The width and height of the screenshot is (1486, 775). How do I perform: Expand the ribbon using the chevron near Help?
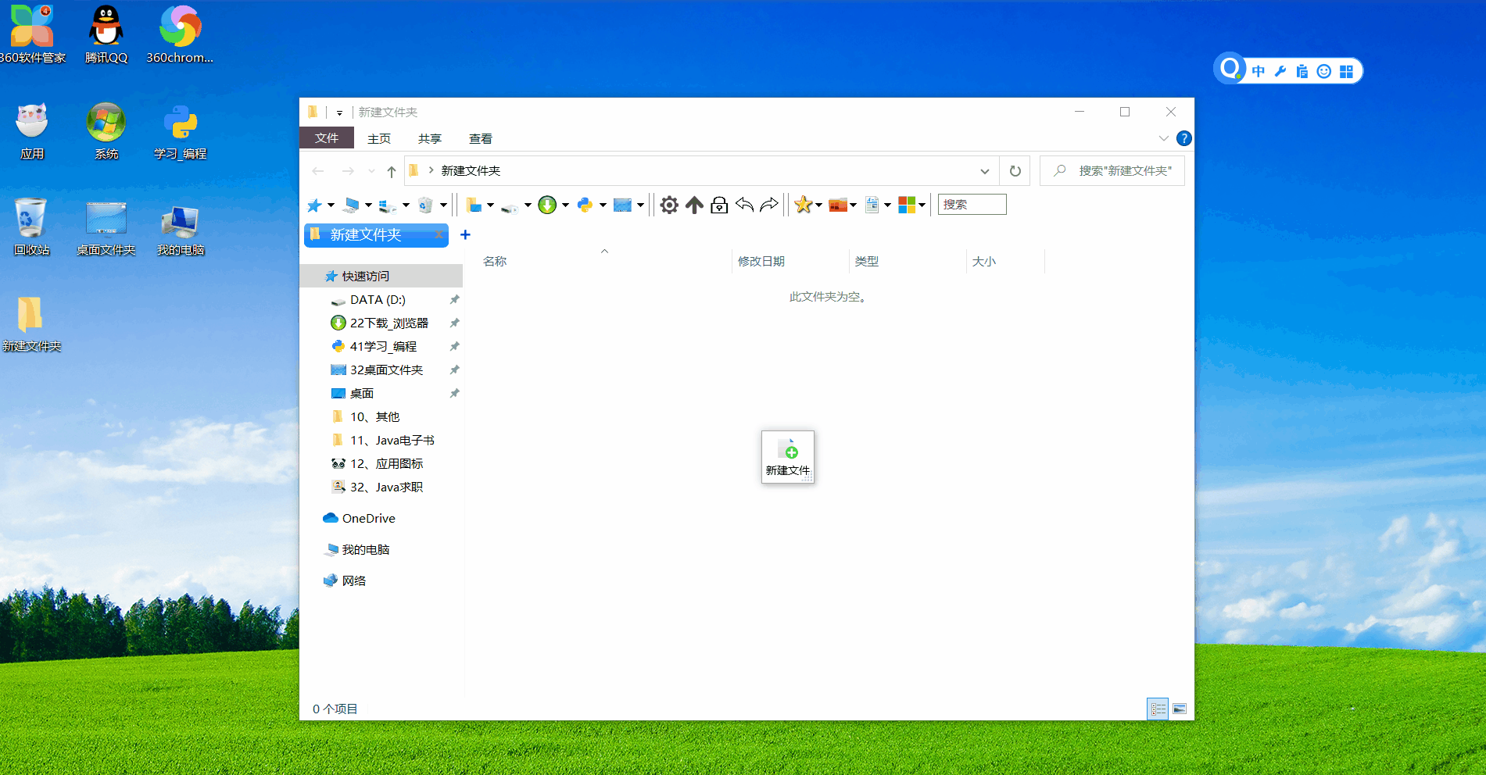1164,138
